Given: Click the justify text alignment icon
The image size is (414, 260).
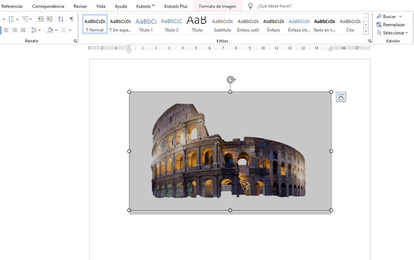Looking at the screenshot, I should [23, 30].
